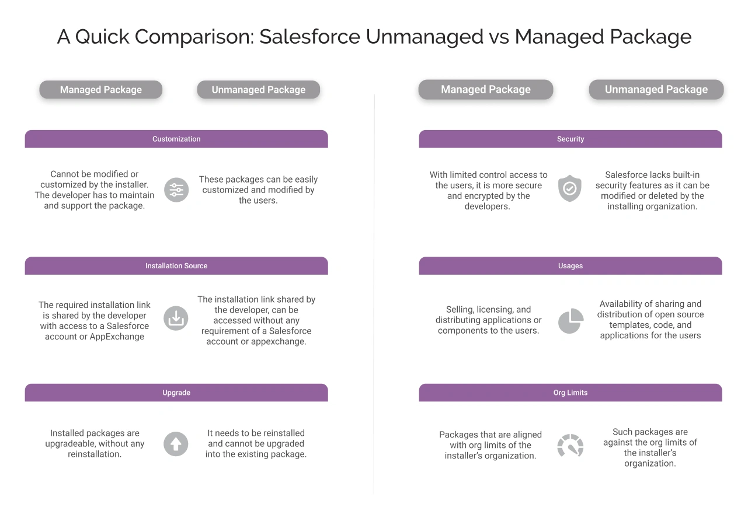Select the left Managed Package button
This screenshot has height=511, width=748.
coord(101,90)
